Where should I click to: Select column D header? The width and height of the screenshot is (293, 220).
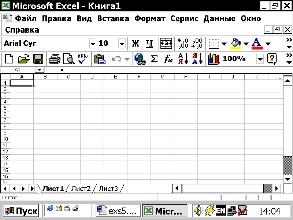[x=92, y=77]
